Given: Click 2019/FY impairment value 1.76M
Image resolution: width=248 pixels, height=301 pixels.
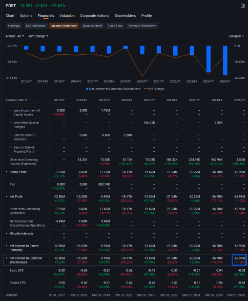Looking at the screenshot, I should [106, 110].
